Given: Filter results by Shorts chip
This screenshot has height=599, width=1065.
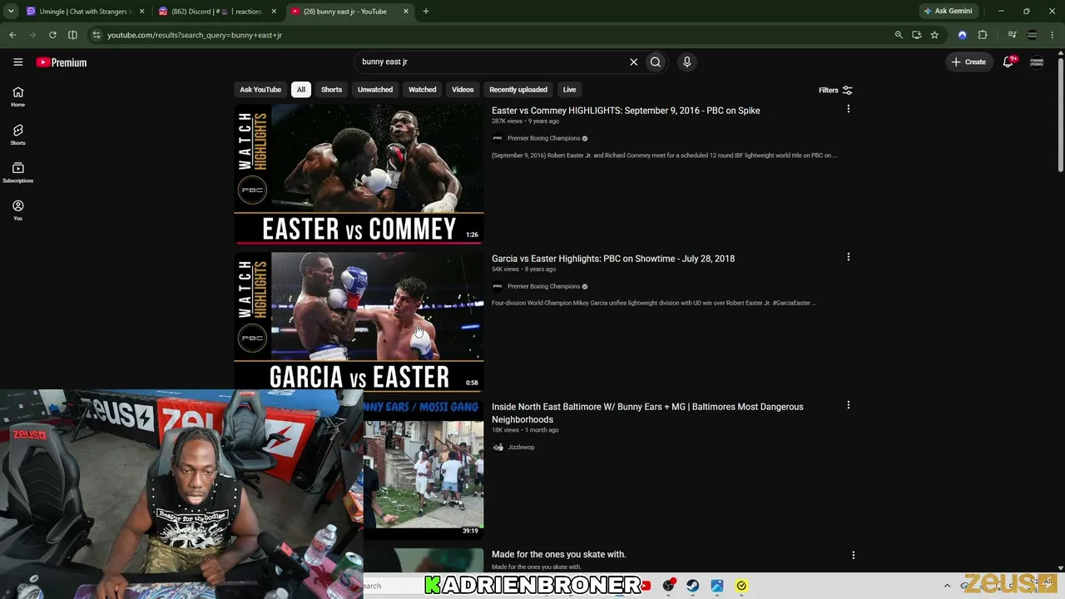Looking at the screenshot, I should click(331, 90).
